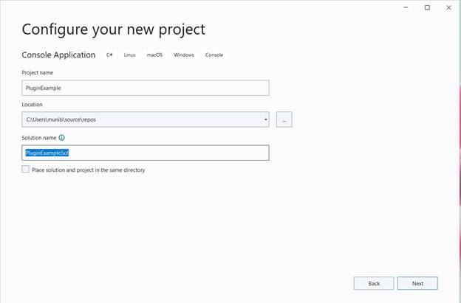
Task: Minimize the project configuration window
Action: tap(406, 7)
